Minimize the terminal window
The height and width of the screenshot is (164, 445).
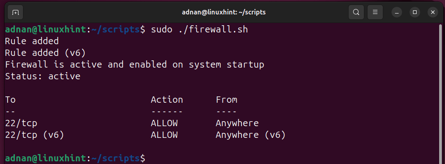[x=397, y=12]
